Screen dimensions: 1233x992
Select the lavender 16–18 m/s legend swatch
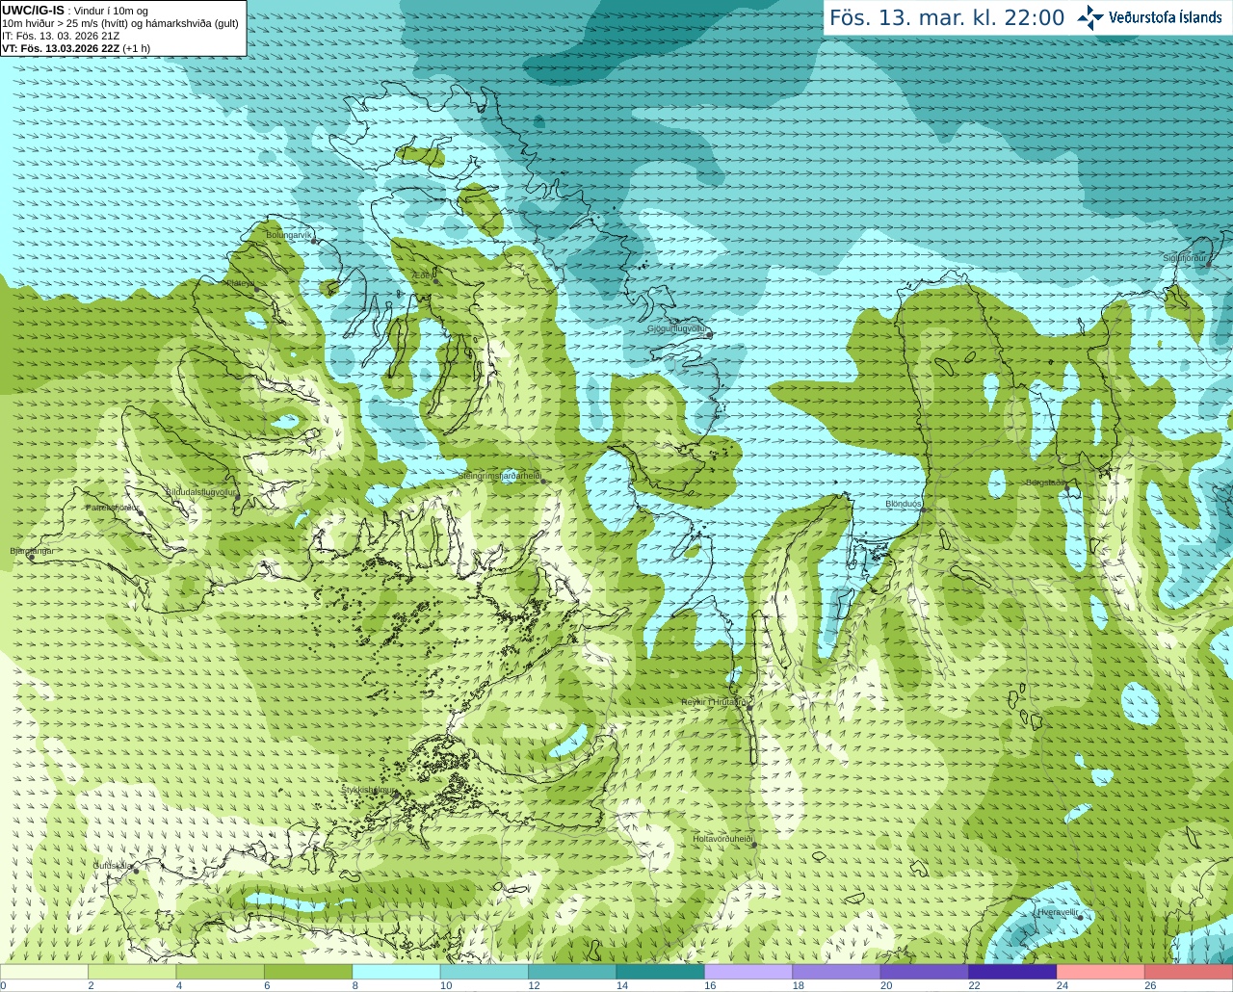coord(748,972)
